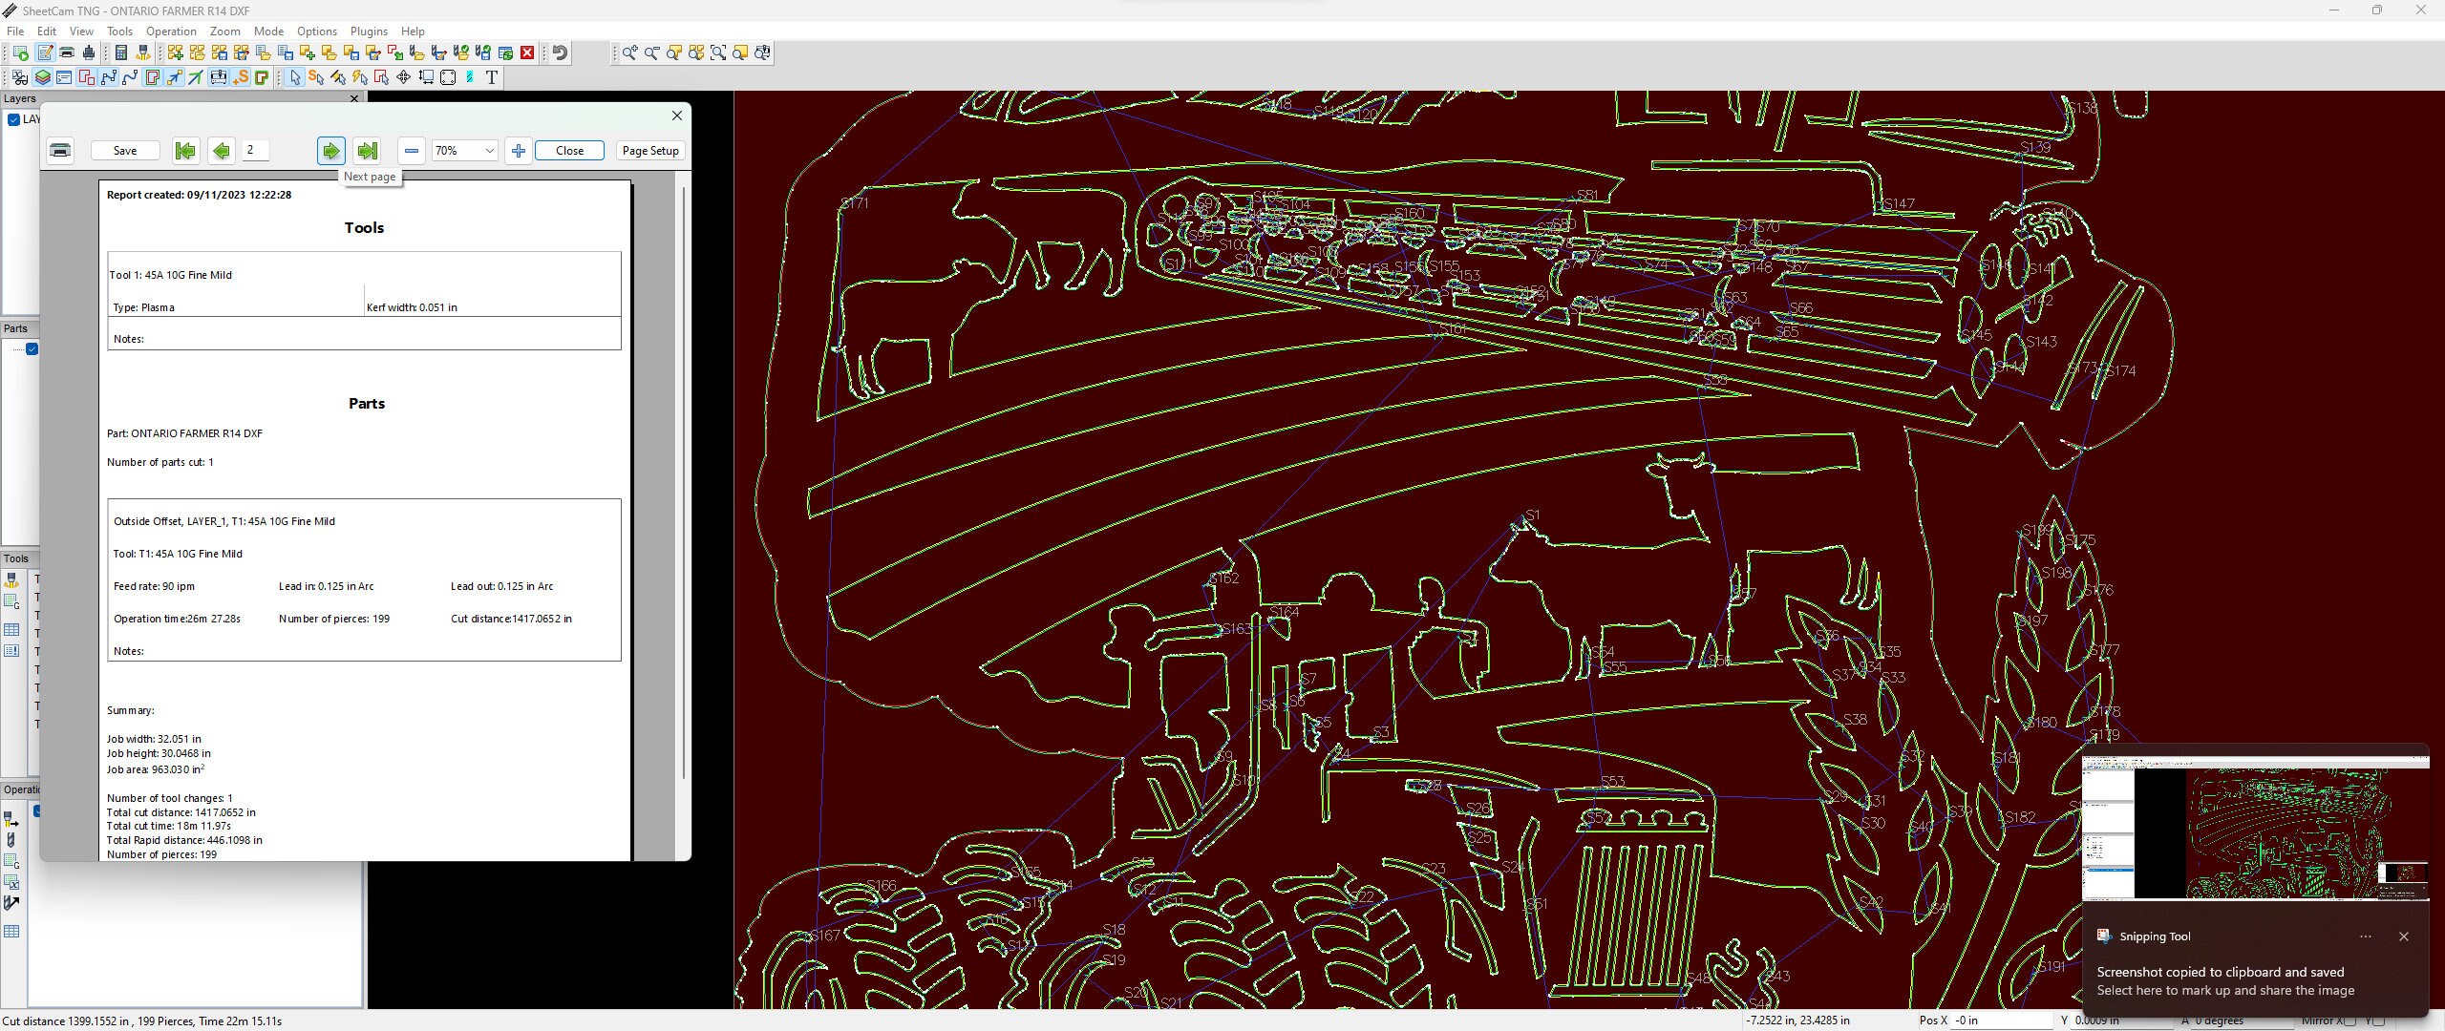This screenshot has height=1031, width=2445.
Task: Click the Zoom in magnifier icon
Action: click(628, 53)
